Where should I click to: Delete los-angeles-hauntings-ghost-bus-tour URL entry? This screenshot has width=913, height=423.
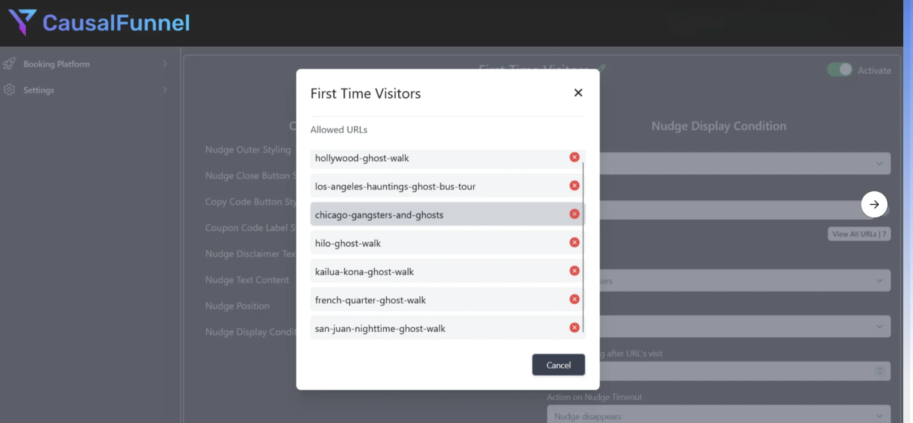pyautogui.click(x=574, y=186)
